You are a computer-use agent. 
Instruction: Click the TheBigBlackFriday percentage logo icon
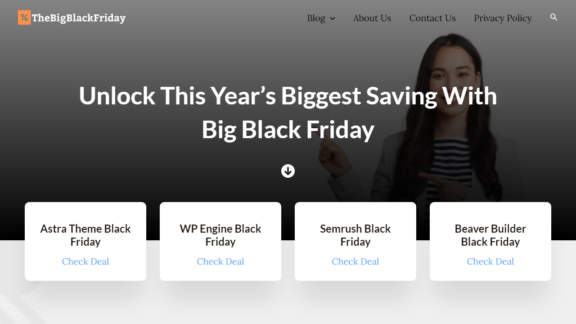click(x=24, y=17)
